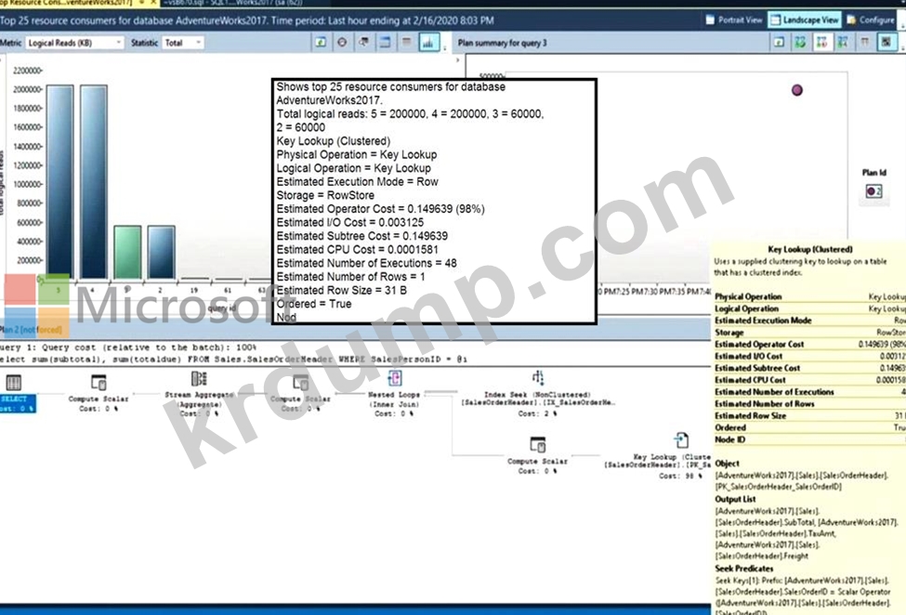Click the Plan 2 [not forced] label
Screen dimensions: 906x615
click(x=34, y=331)
